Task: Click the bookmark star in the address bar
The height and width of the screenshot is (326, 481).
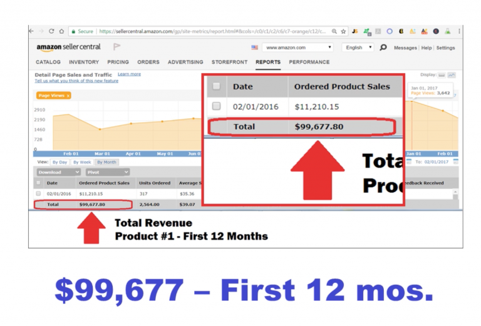Action: [343, 31]
